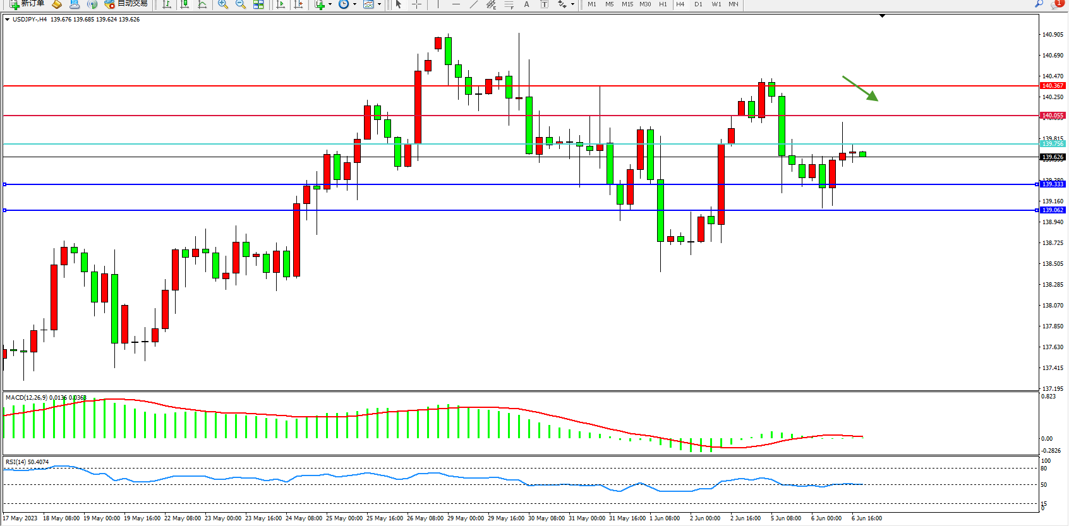
Task: Switch chart to candlestick mode
Action: tap(184, 4)
